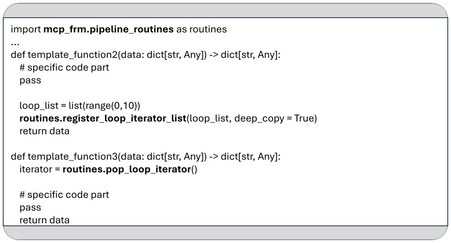This screenshot has height=243, width=451.
Task: Click the bold mcp_frm.pipeline_routines module name
Action: pos(108,30)
